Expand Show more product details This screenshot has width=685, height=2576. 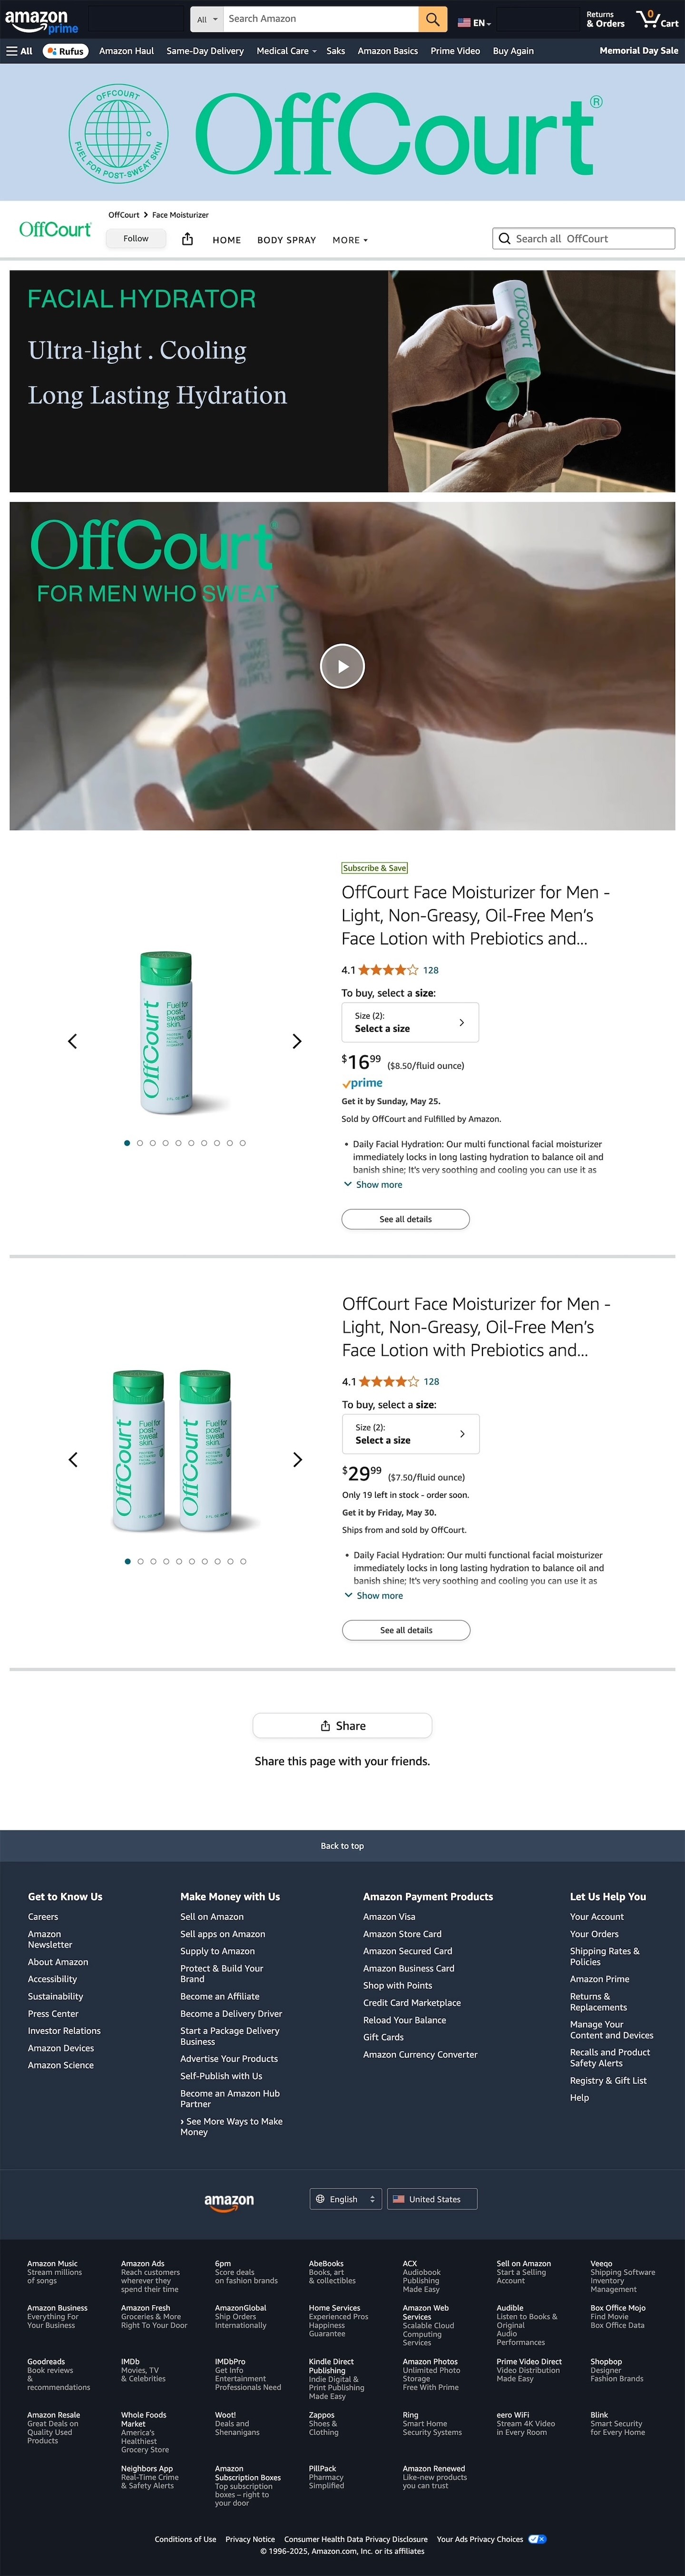(x=374, y=1185)
